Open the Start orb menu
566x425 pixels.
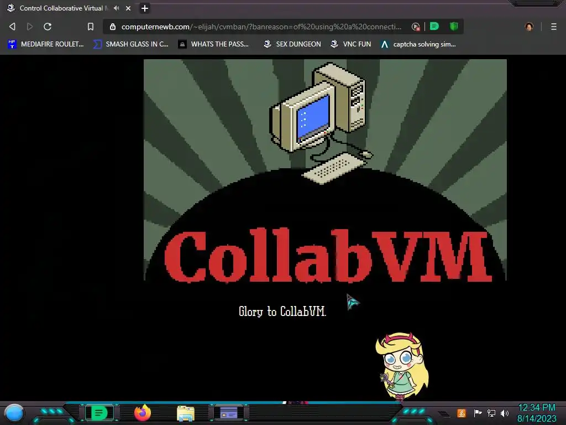tap(14, 413)
